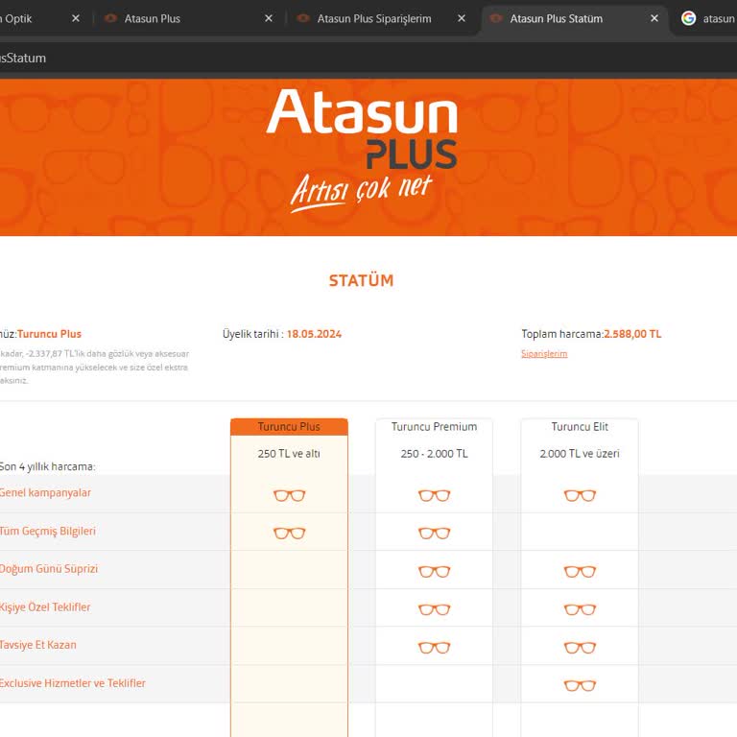Open Kişiye Özel Teklifler row label
The height and width of the screenshot is (737, 737).
[x=45, y=607]
